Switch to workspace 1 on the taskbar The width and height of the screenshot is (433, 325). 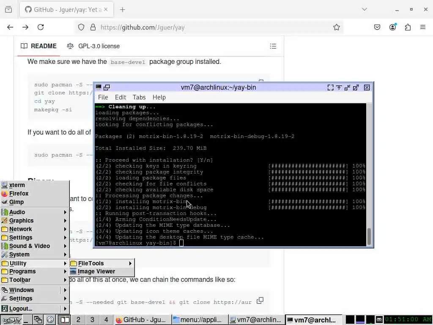coord(65,320)
